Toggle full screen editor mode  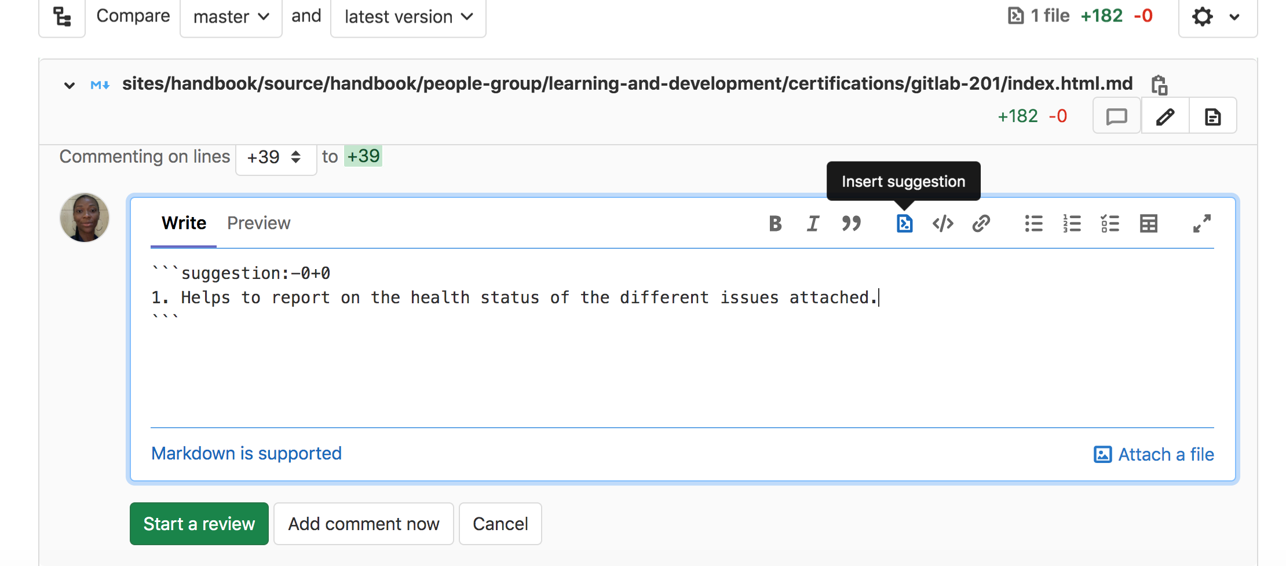[x=1201, y=223]
